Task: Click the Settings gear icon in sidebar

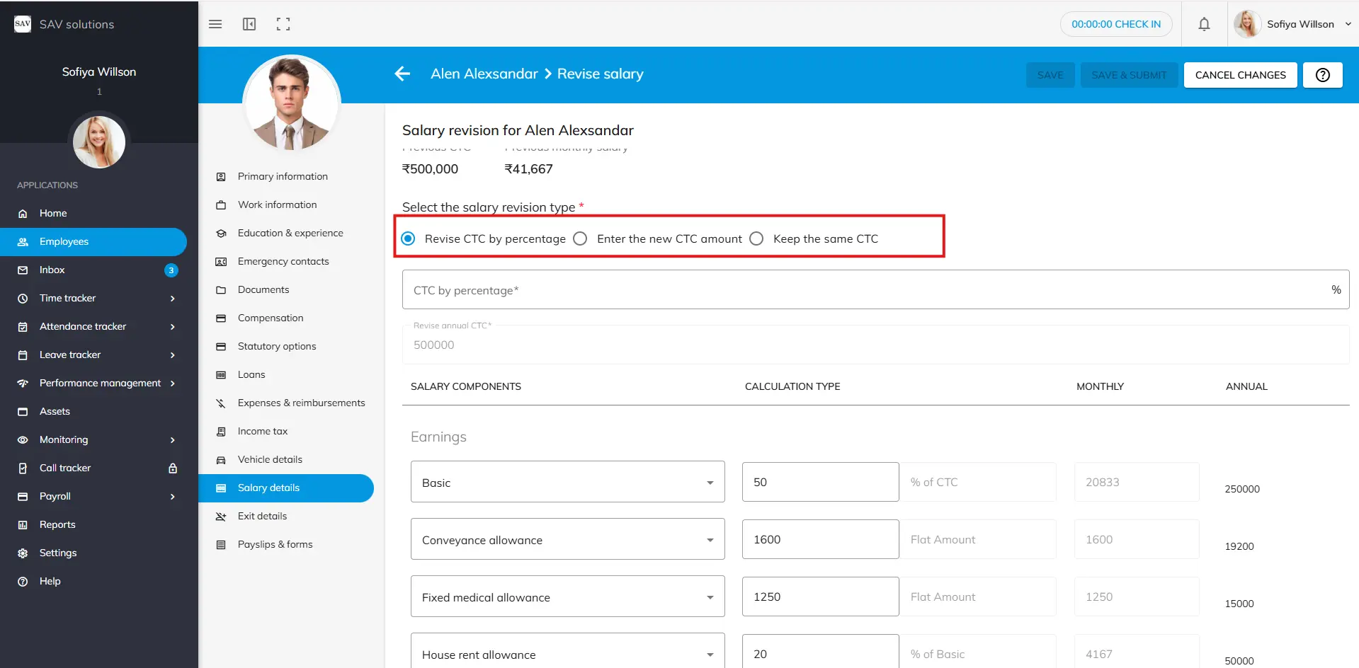Action: pyautogui.click(x=23, y=553)
